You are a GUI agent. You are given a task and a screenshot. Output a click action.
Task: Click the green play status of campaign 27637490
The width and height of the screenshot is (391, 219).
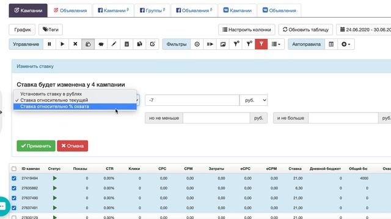coord(55,198)
